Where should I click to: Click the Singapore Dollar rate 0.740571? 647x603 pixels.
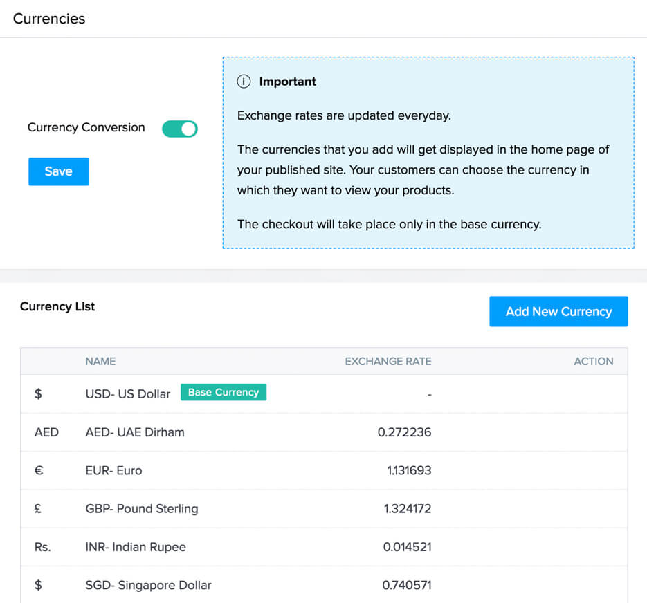coord(406,585)
